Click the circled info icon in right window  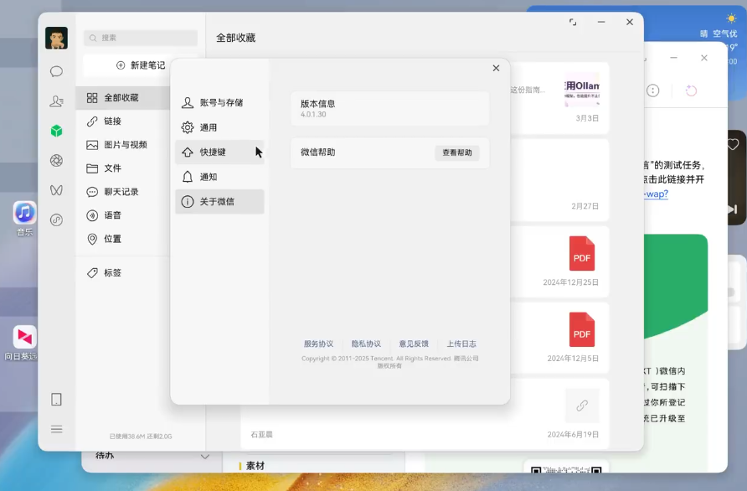tap(652, 90)
